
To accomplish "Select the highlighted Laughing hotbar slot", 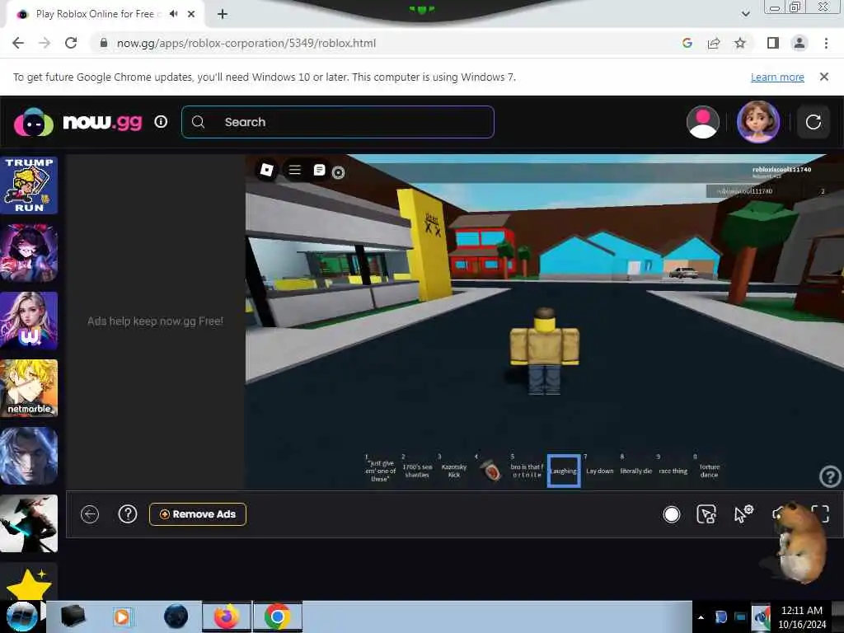I will (564, 471).
